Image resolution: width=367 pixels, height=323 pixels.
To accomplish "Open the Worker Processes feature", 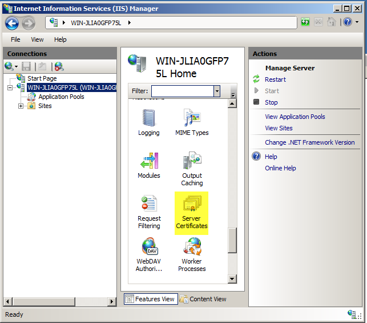I will point(192,255).
